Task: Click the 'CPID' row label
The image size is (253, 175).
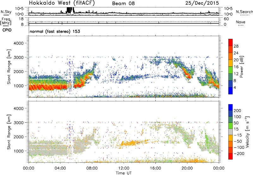Action: [x=7, y=30]
